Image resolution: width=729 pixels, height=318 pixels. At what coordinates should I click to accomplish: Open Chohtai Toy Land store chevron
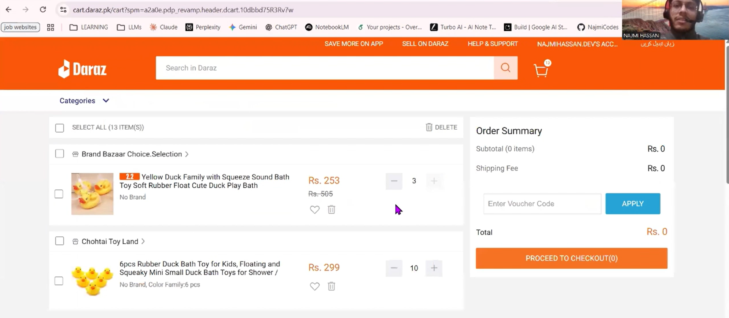coord(143,241)
